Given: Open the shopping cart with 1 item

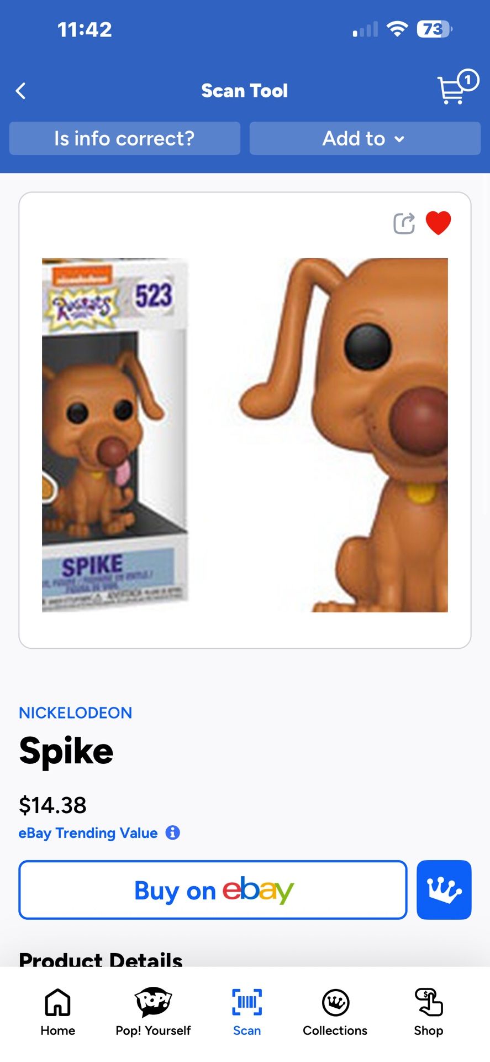Looking at the screenshot, I should (x=457, y=87).
